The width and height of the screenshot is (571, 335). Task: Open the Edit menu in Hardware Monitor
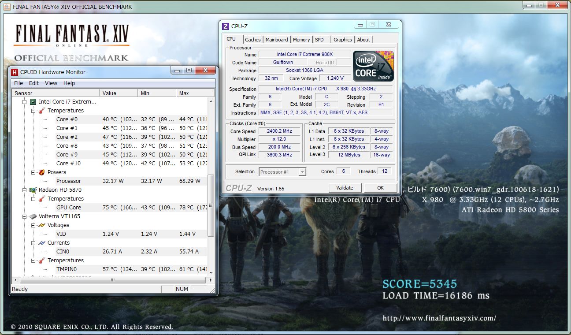click(x=34, y=83)
